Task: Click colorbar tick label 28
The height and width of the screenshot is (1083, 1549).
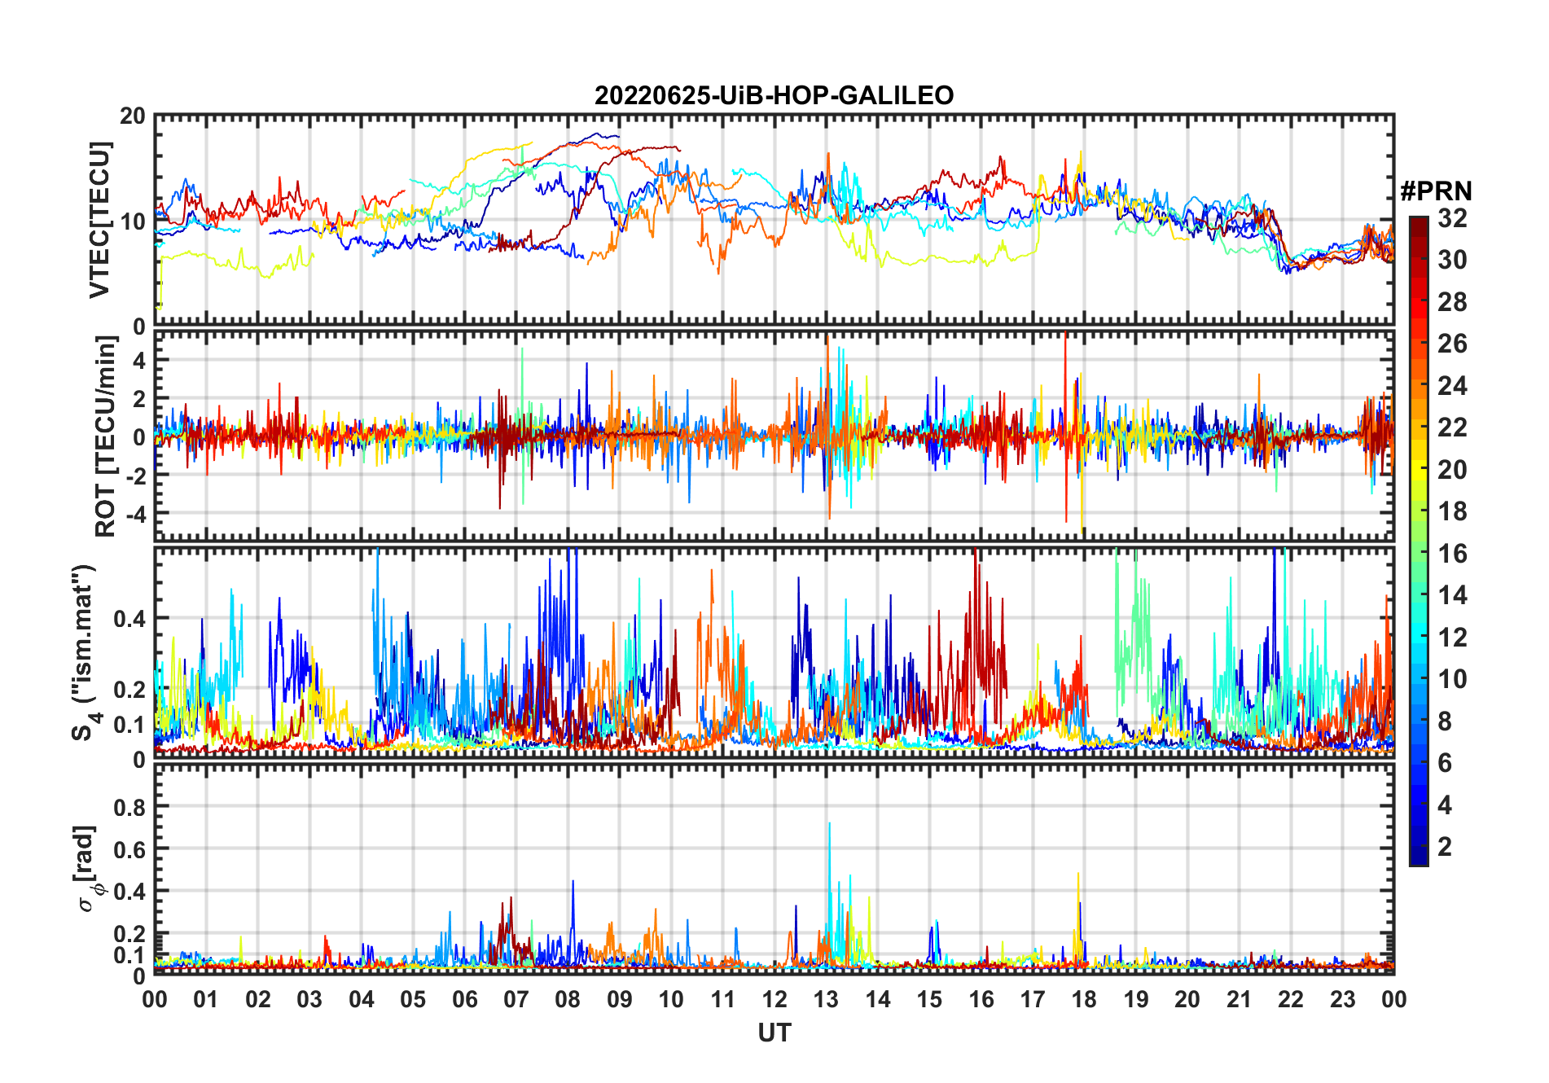Action: point(1452,301)
